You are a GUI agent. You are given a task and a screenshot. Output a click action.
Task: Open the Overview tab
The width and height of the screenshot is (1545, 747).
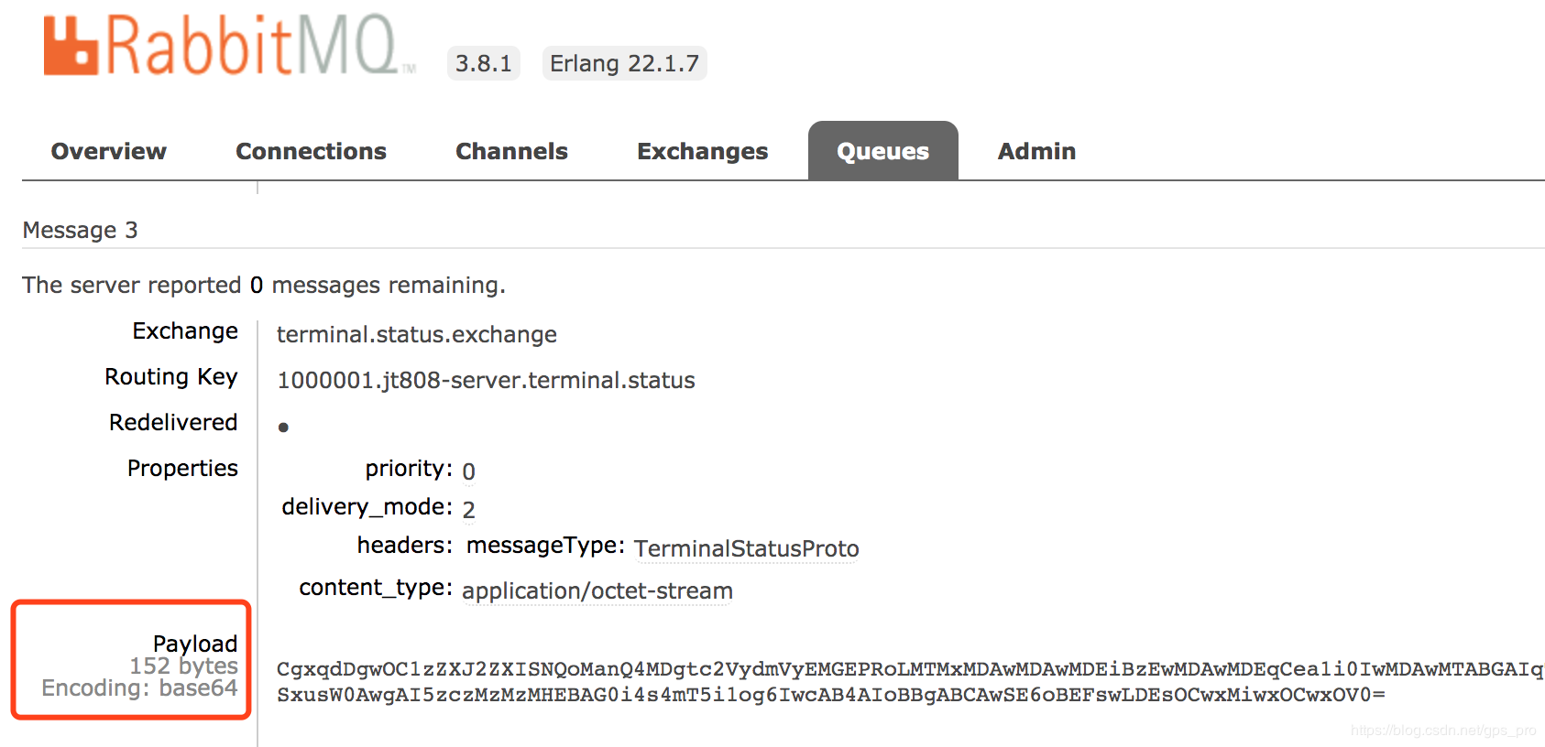[109, 151]
